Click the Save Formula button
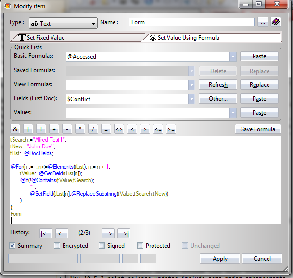The height and width of the screenshot is (278, 293). coord(258,129)
